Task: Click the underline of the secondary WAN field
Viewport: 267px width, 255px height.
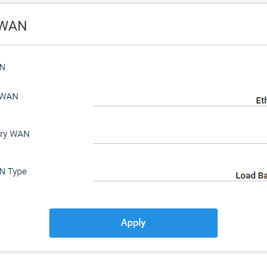Action: click(x=180, y=143)
